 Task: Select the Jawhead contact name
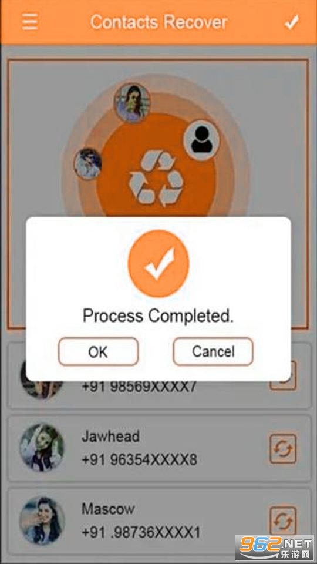pos(111,437)
